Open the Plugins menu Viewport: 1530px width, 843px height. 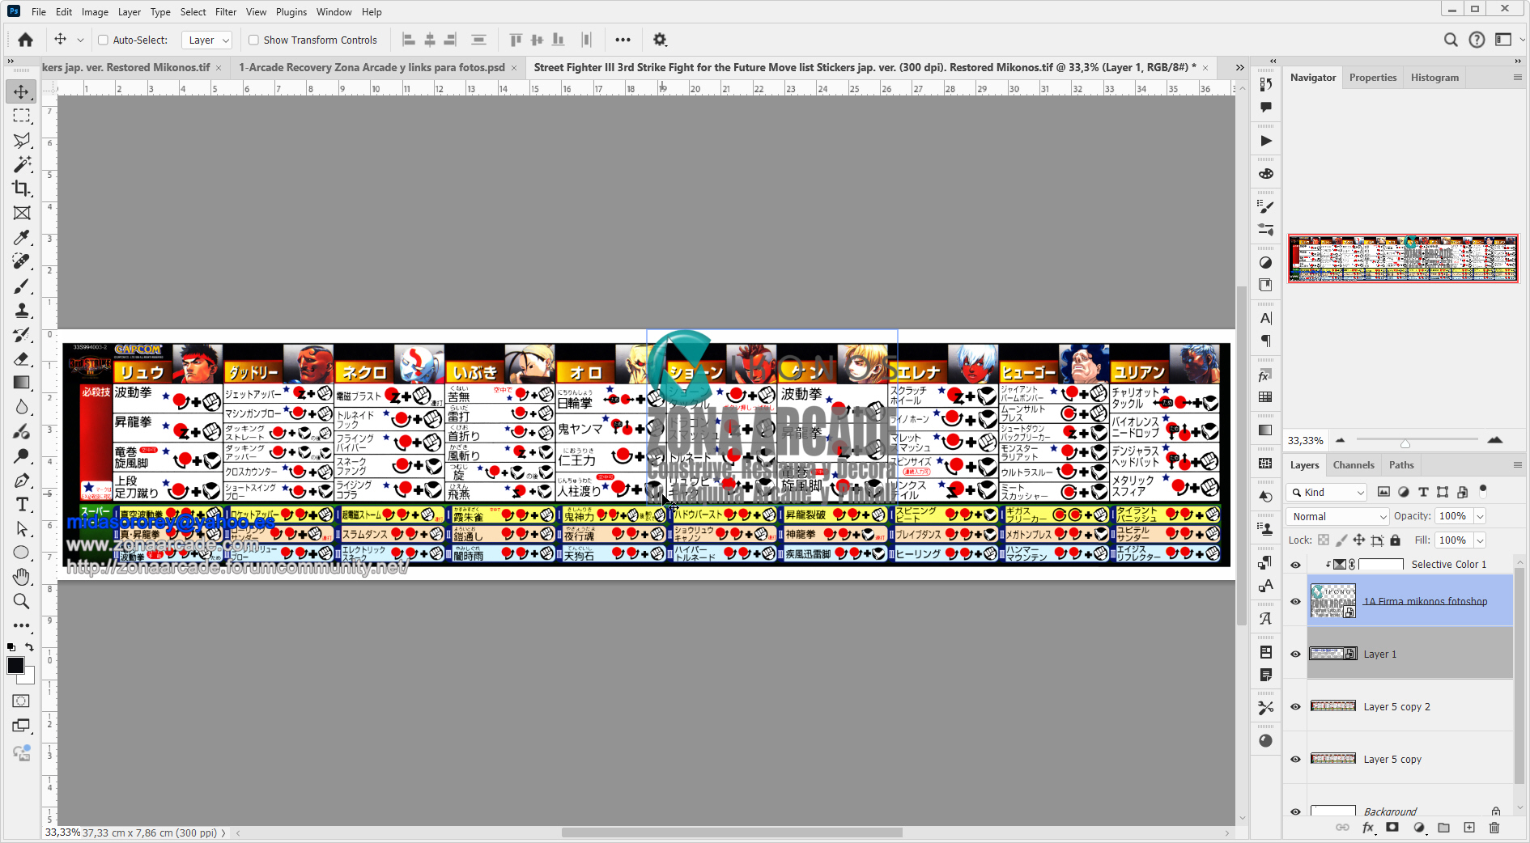[x=291, y=12]
